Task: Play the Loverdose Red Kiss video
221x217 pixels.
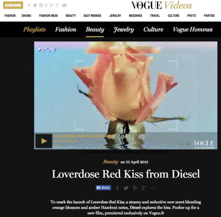Action: (44, 141)
